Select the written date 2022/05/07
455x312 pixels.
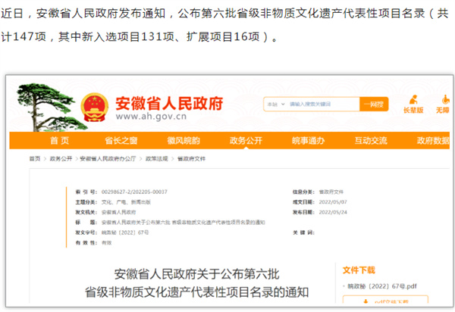(333, 202)
